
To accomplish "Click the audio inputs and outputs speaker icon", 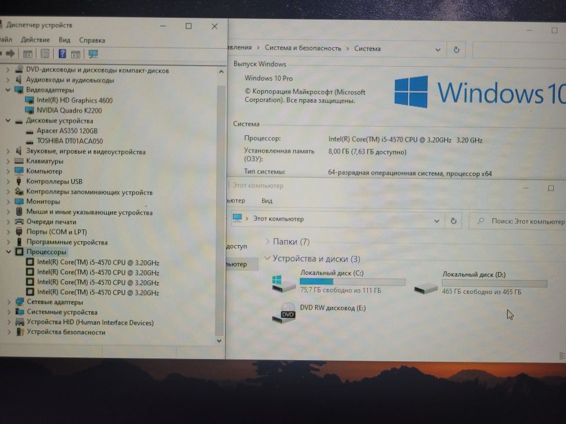I will coord(19,80).
